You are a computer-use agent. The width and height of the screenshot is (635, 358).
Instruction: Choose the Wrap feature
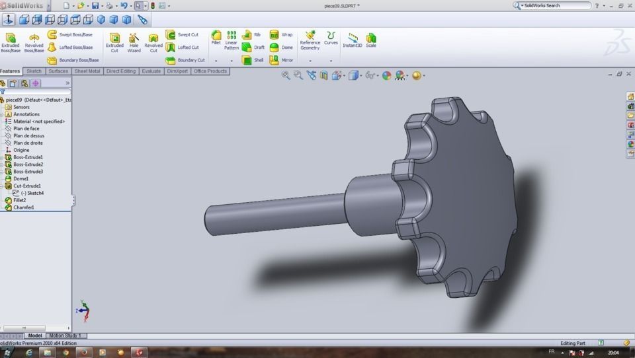tap(281, 35)
